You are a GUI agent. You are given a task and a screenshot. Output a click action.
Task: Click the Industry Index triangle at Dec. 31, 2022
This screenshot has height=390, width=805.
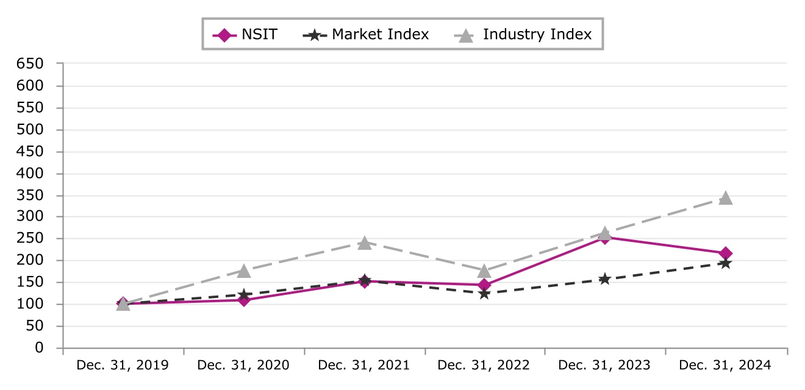click(484, 271)
